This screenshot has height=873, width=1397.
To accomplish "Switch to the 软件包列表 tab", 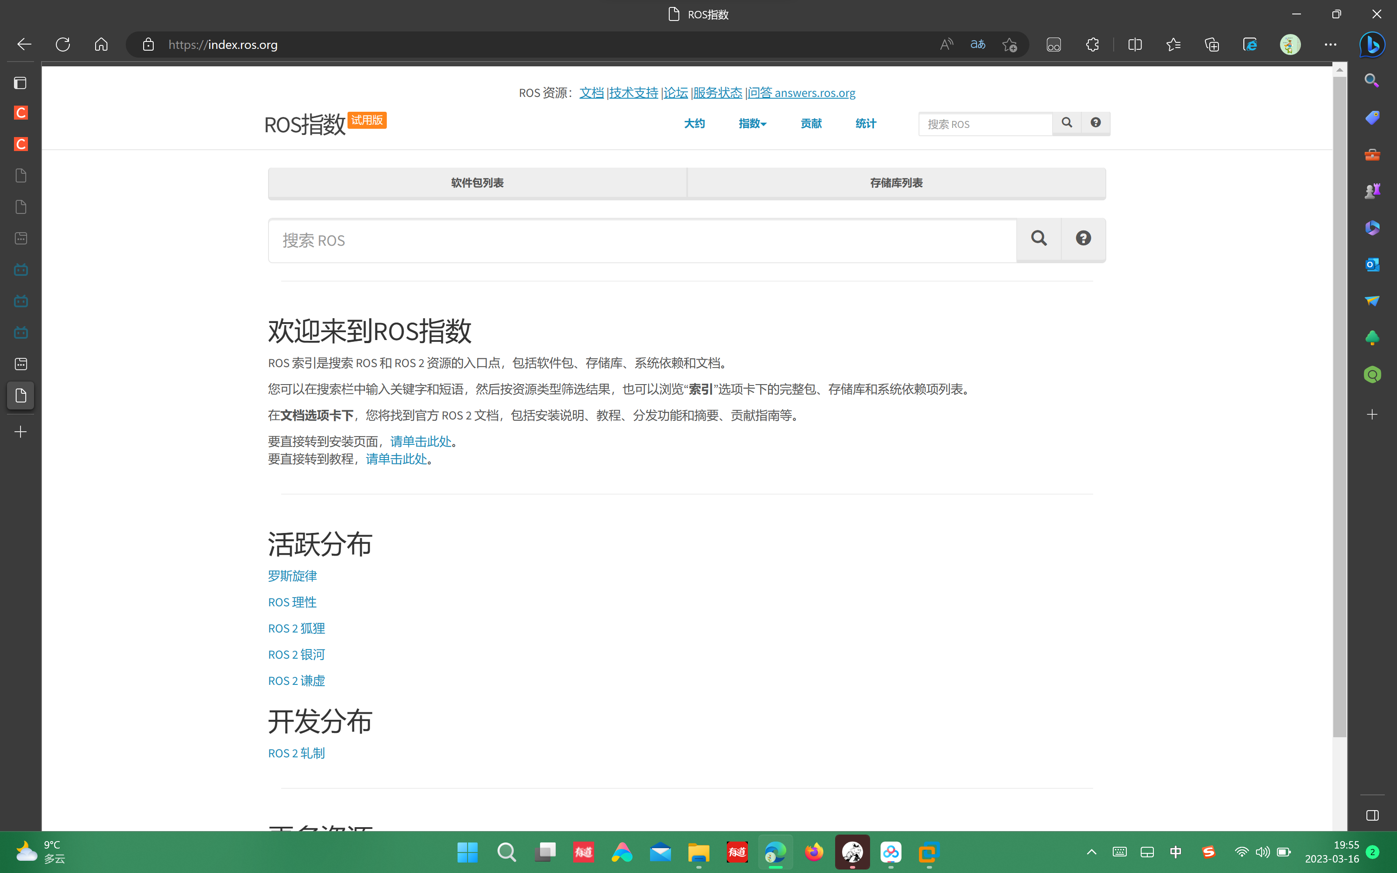I will (x=478, y=183).
